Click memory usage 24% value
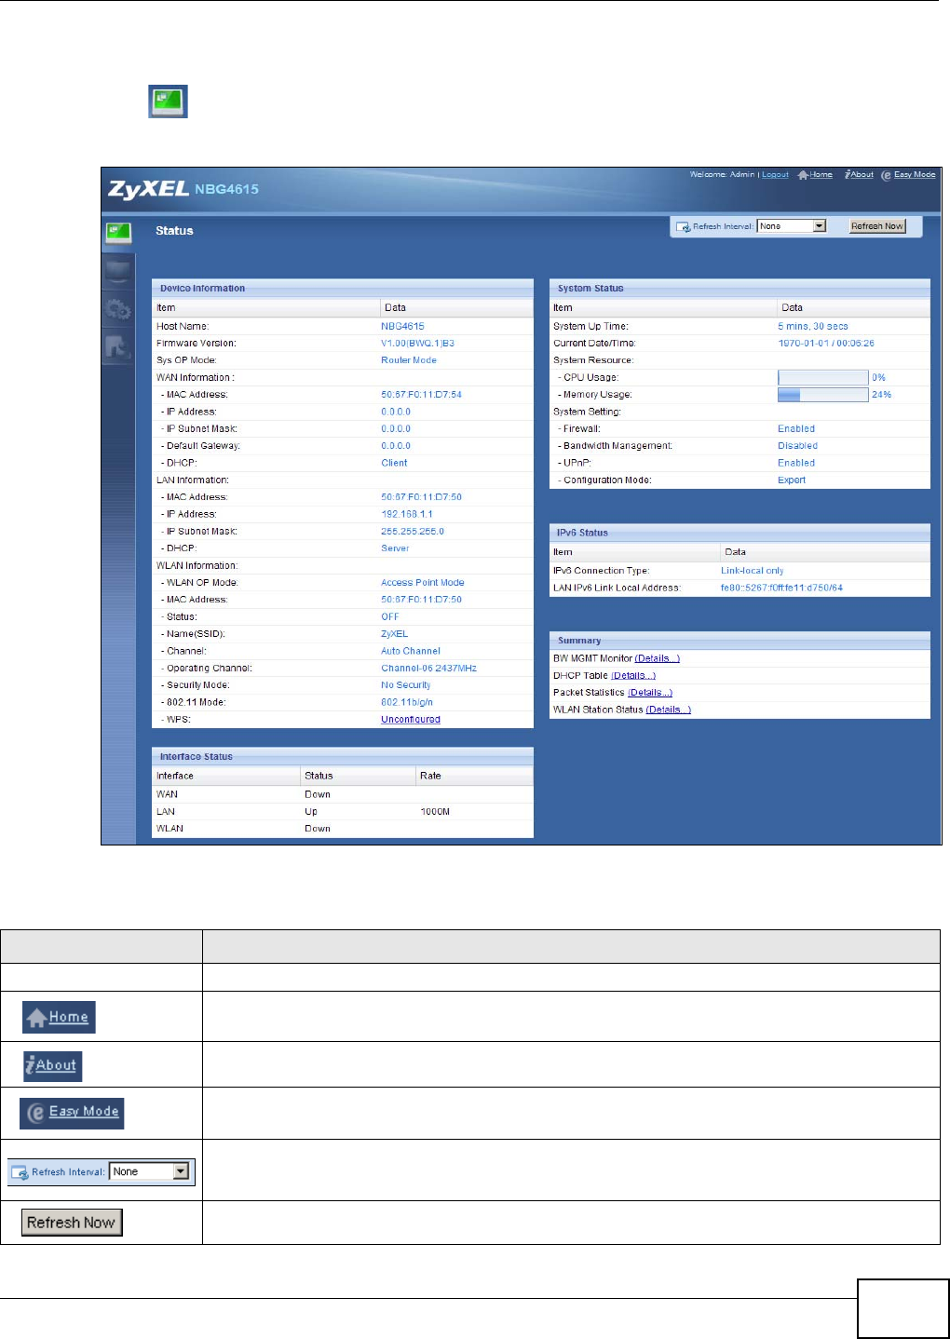 click(x=881, y=395)
